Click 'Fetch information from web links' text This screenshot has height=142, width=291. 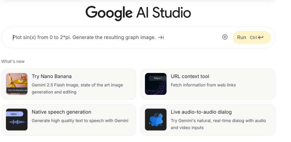(203, 85)
